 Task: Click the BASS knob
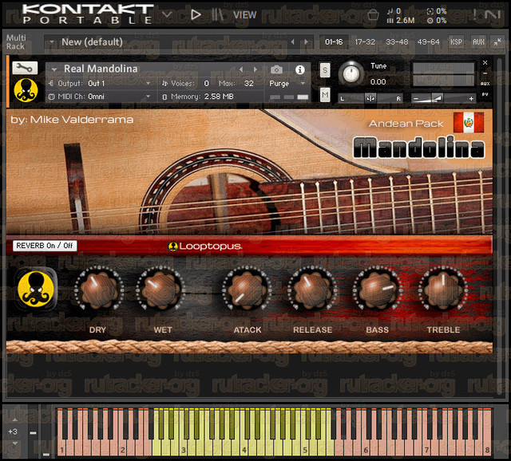tap(378, 289)
